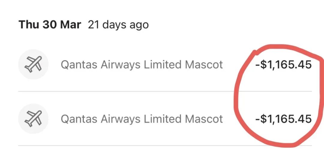The height and width of the screenshot is (154, 324).
Task: Open the second Qantas Airways Limited Mascot transaction
Action: point(142,119)
